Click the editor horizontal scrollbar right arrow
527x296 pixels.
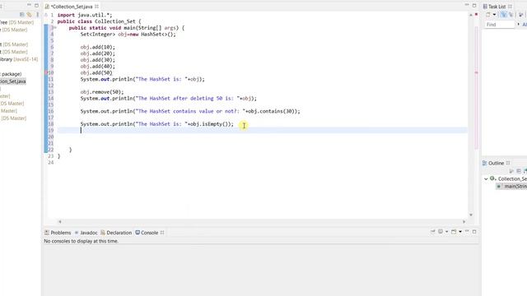point(464,221)
